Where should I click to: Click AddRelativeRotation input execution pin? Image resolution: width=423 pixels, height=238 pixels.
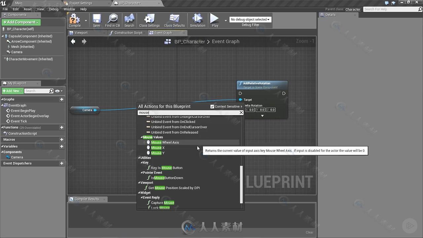[240, 94]
